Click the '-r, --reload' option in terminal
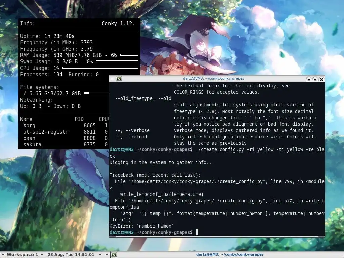 click(x=131, y=137)
